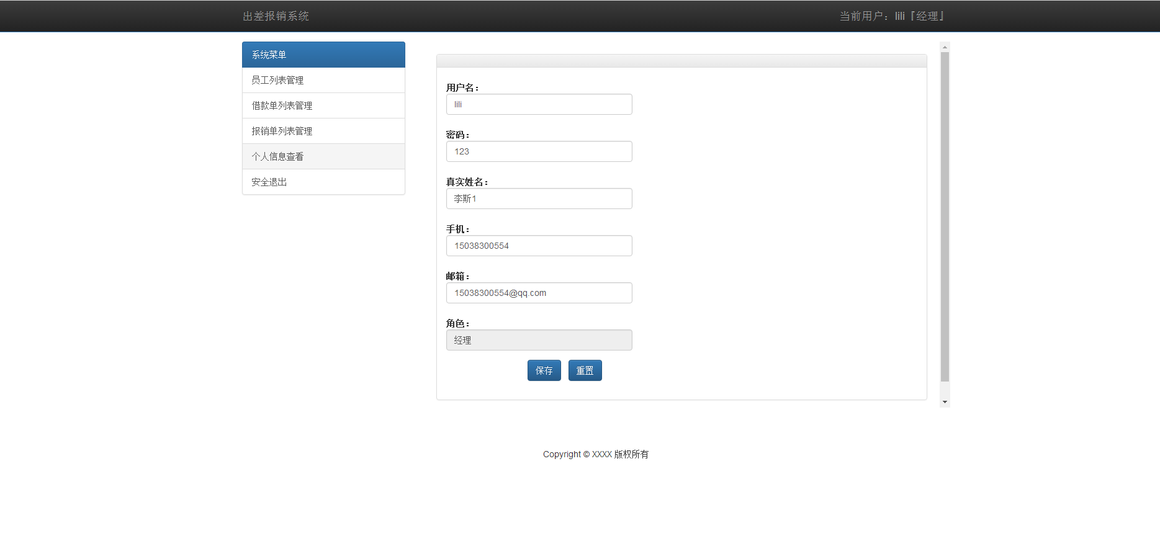This screenshot has width=1160, height=554.
Task: Click the 出差报销系统 title link
Action: pyautogui.click(x=276, y=16)
